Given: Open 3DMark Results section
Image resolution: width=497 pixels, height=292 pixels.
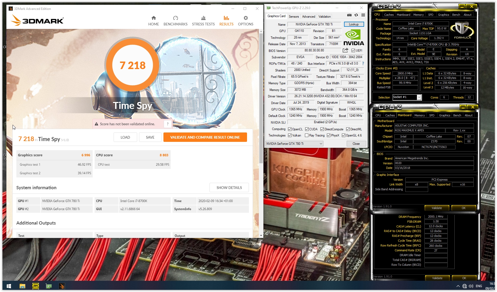Looking at the screenshot, I should pyautogui.click(x=226, y=21).
